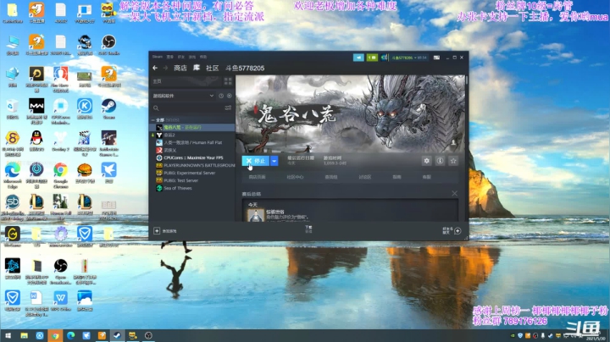Open File Explorer from the taskbar

coord(24,335)
